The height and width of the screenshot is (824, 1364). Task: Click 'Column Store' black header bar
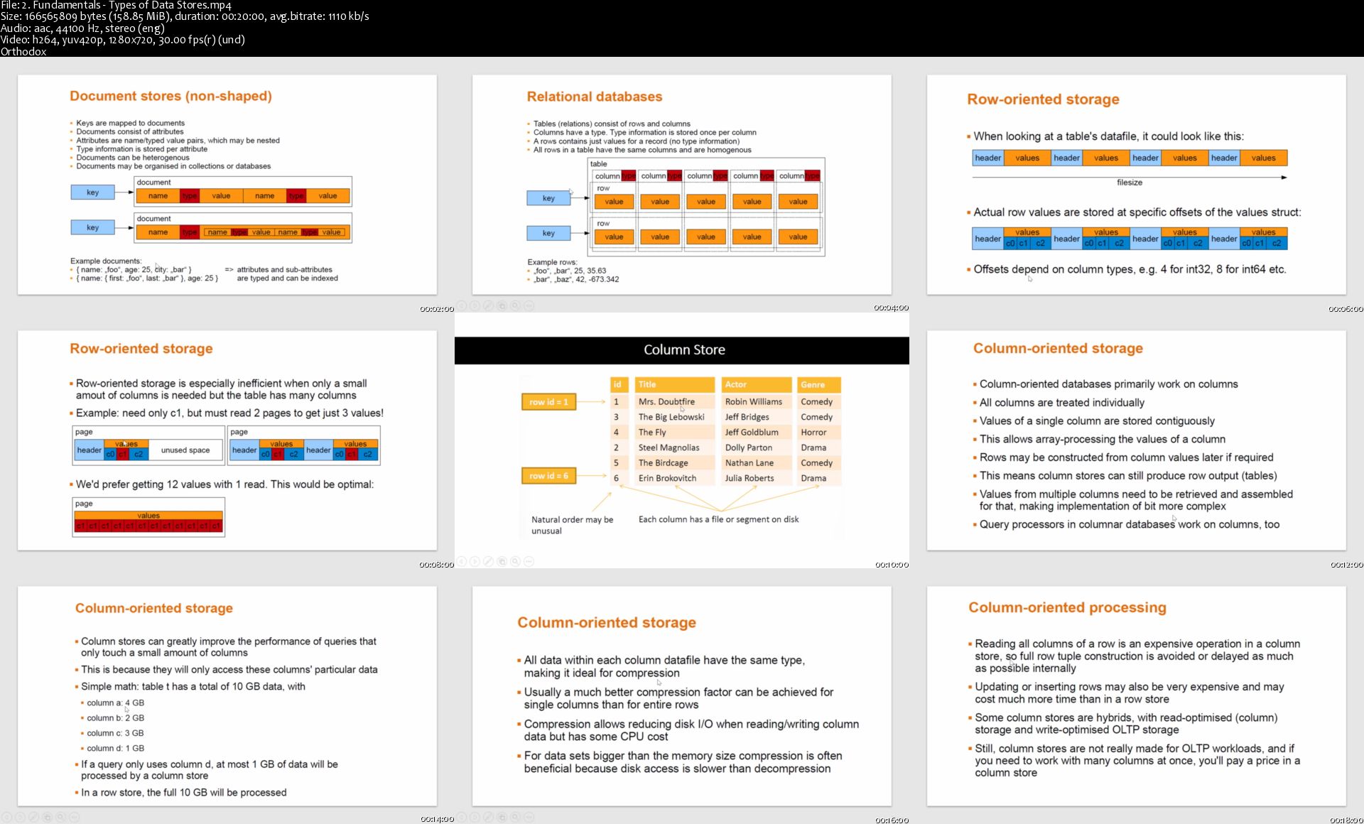[682, 350]
